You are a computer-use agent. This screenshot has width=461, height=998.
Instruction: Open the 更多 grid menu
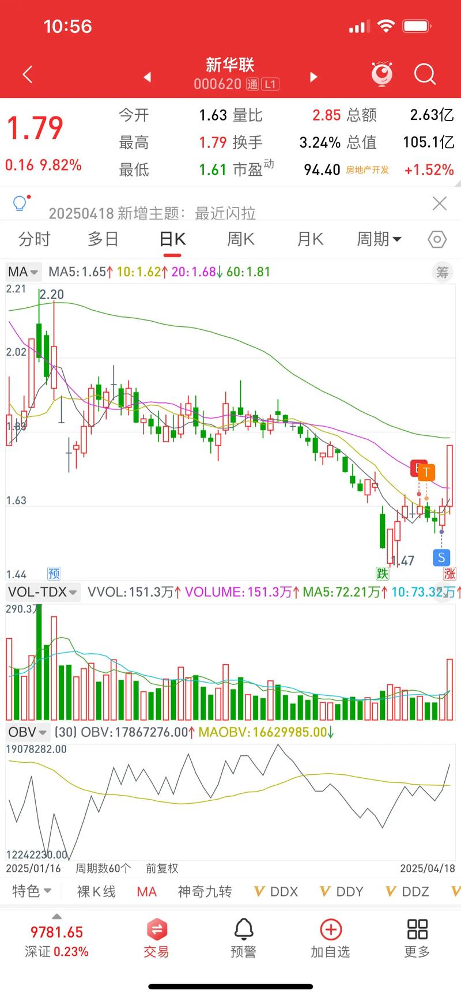pos(417,939)
